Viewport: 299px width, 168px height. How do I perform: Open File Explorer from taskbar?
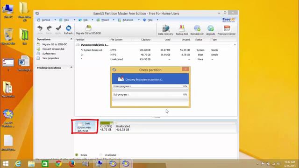pyautogui.click(x=31, y=164)
